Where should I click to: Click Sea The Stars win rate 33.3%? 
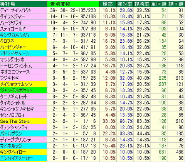pyautogui.click(x=109, y=121)
